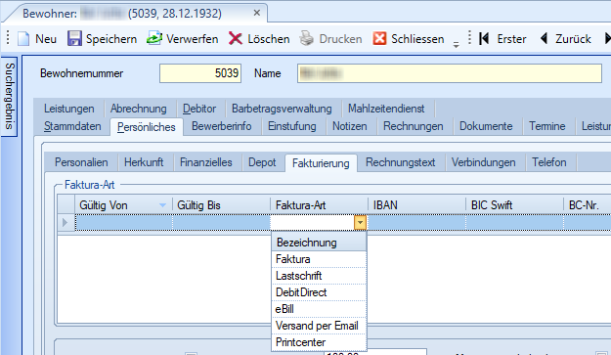Viewport: 611px width, 355px height.
Task: Select the row indicator arrow of grid row
Action: tap(65, 223)
